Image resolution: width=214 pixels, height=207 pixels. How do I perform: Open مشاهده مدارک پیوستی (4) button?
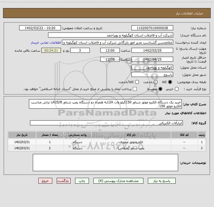click(x=118, y=181)
